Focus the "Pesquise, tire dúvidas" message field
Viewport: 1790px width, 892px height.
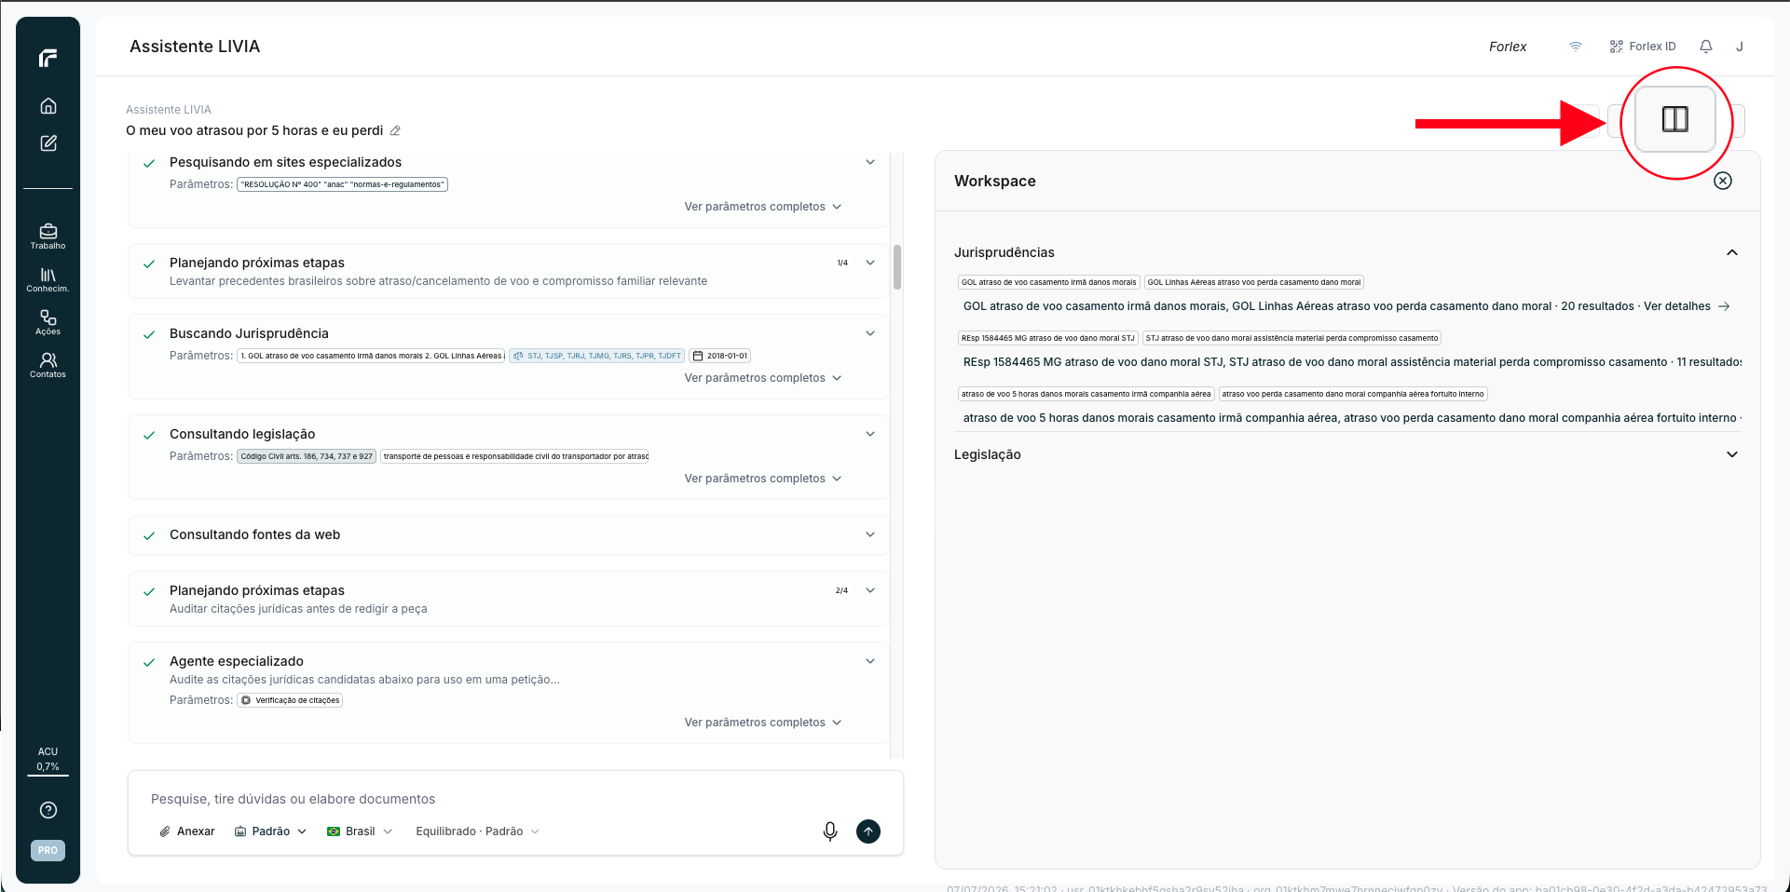click(515, 799)
